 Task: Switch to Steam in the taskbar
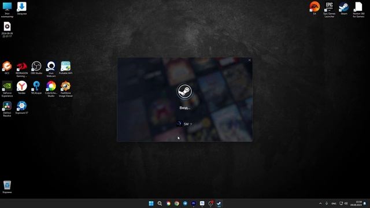219,203
